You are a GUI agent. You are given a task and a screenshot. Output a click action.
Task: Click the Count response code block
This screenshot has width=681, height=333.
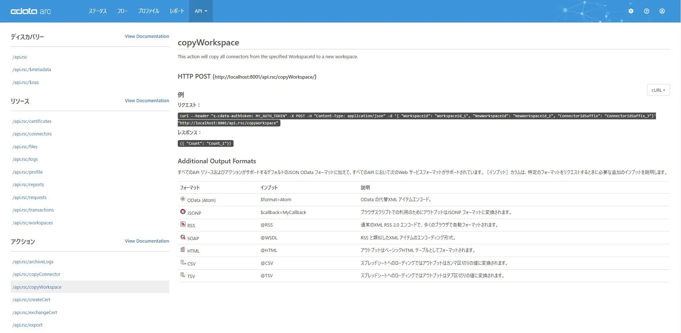point(206,143)
